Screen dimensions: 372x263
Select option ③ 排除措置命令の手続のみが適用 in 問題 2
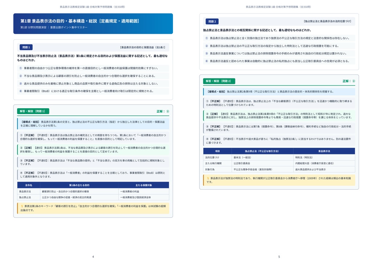[x=279, y=53]
